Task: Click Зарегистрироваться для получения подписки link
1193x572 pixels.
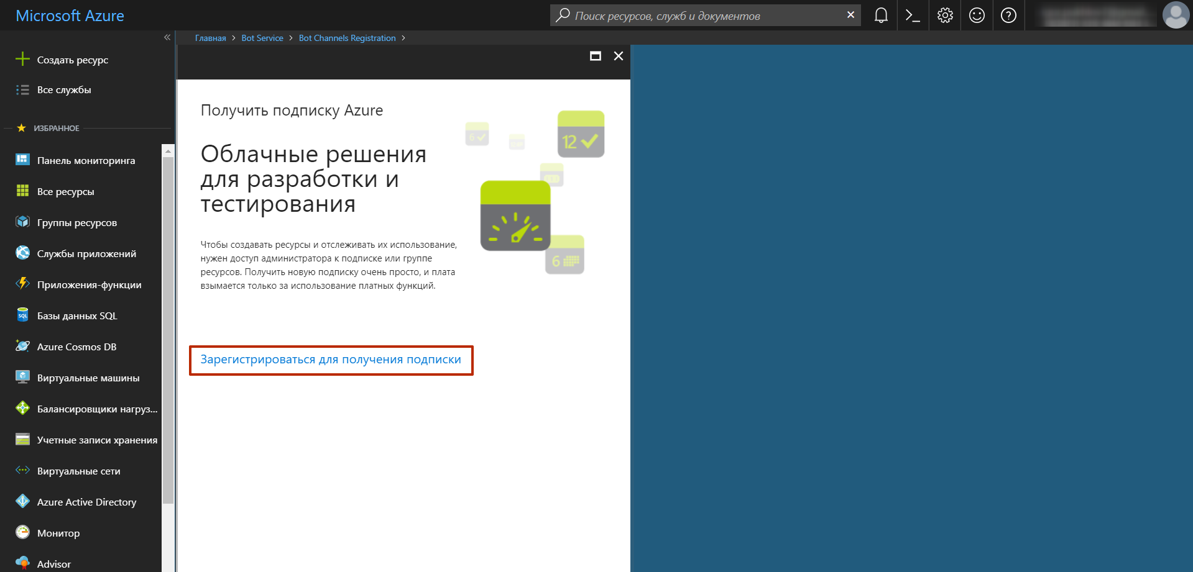Action: (x=331, y=360)
